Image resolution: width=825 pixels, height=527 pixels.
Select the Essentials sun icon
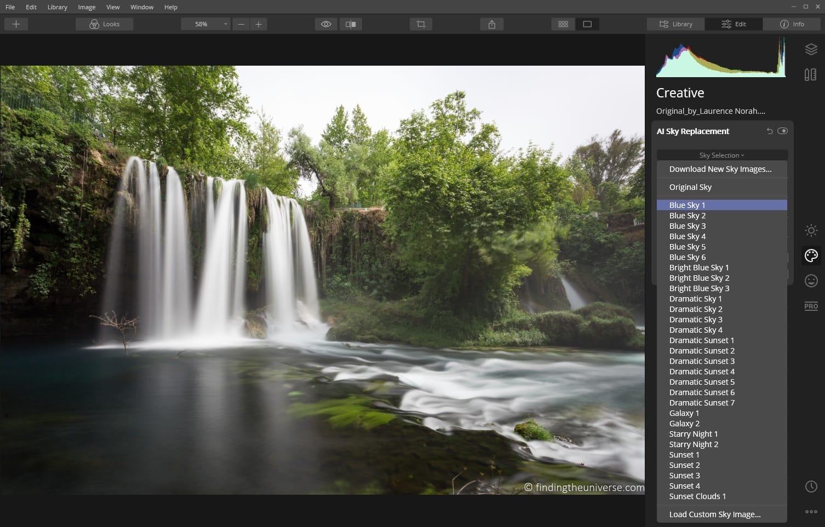(811, 230)
